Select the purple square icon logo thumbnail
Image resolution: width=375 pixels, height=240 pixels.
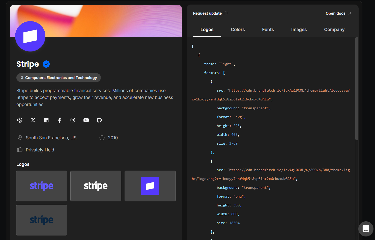click(150, 186)
